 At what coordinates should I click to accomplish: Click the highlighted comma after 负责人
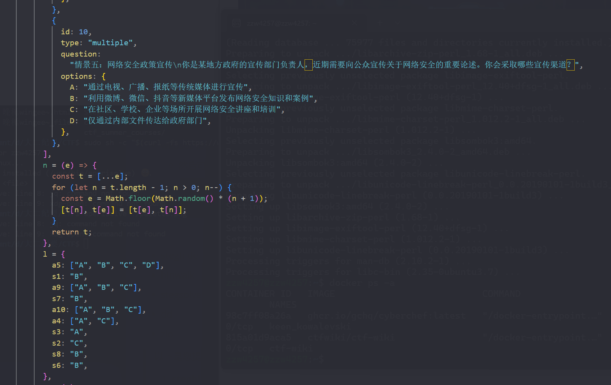click(308, 65)
